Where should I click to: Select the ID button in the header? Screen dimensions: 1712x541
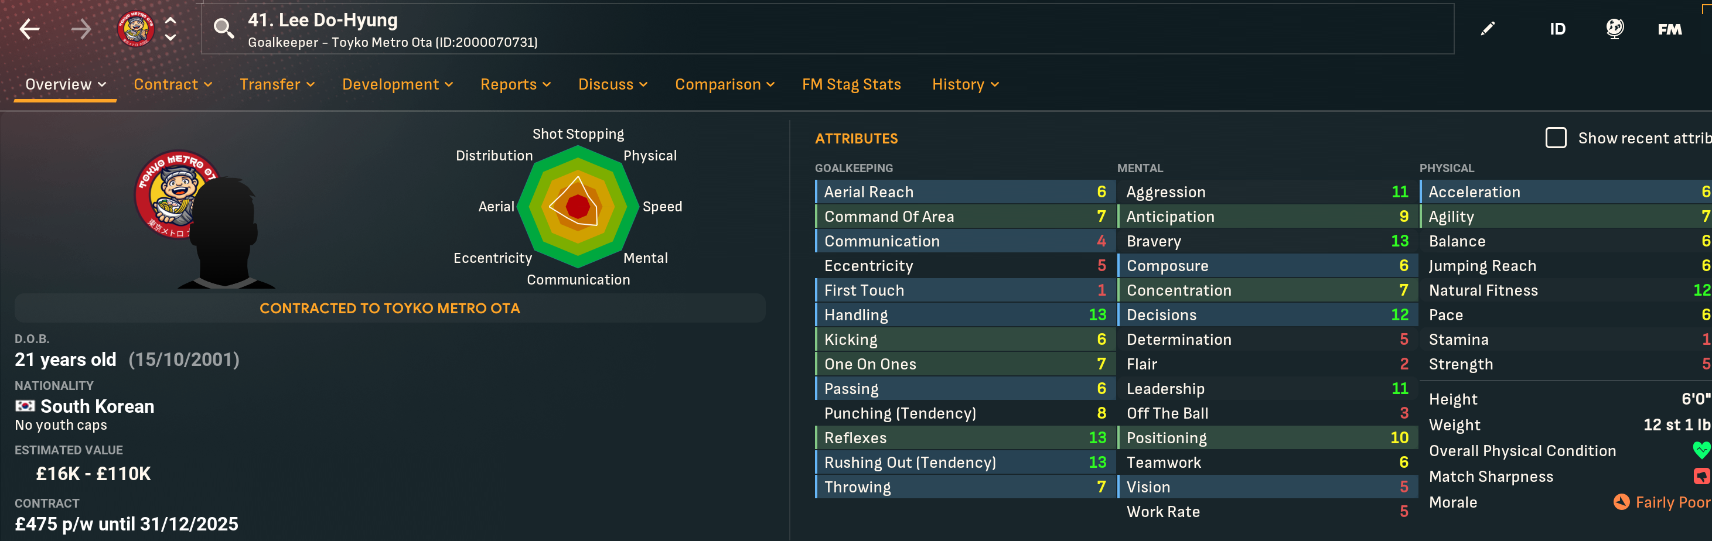(x=1557, y=29)
